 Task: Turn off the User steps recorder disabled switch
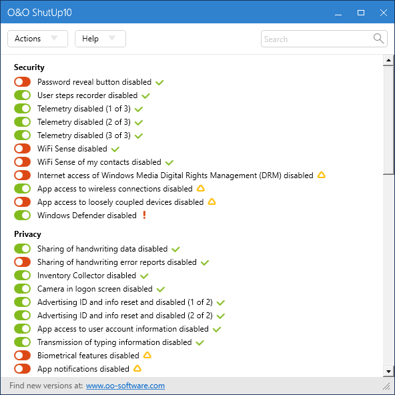click(x=23, y=95)
